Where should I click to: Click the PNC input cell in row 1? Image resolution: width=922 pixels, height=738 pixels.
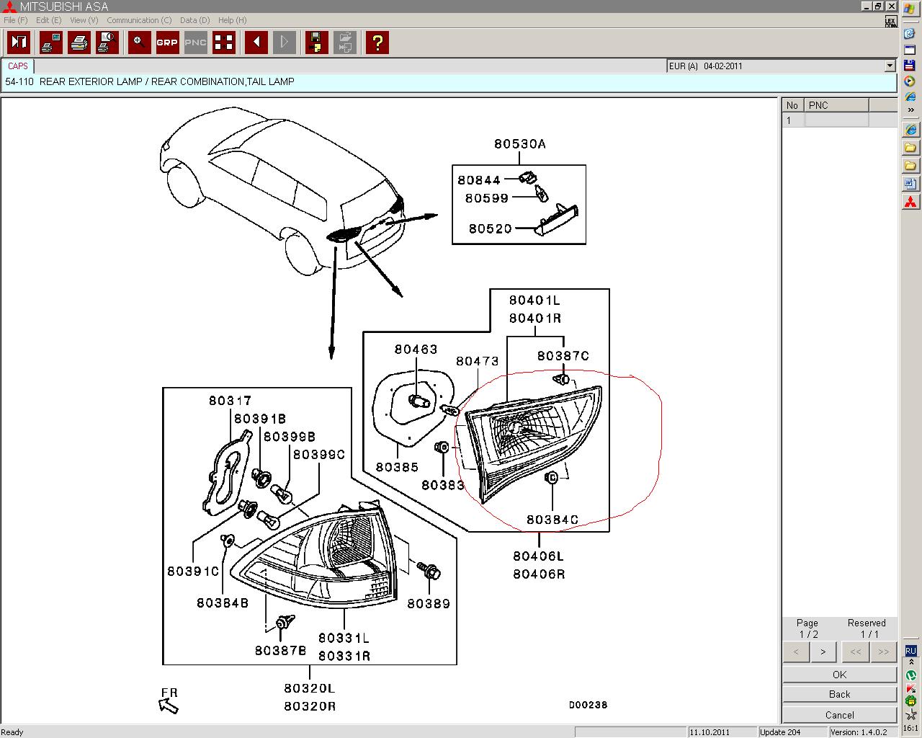point(836,120)
